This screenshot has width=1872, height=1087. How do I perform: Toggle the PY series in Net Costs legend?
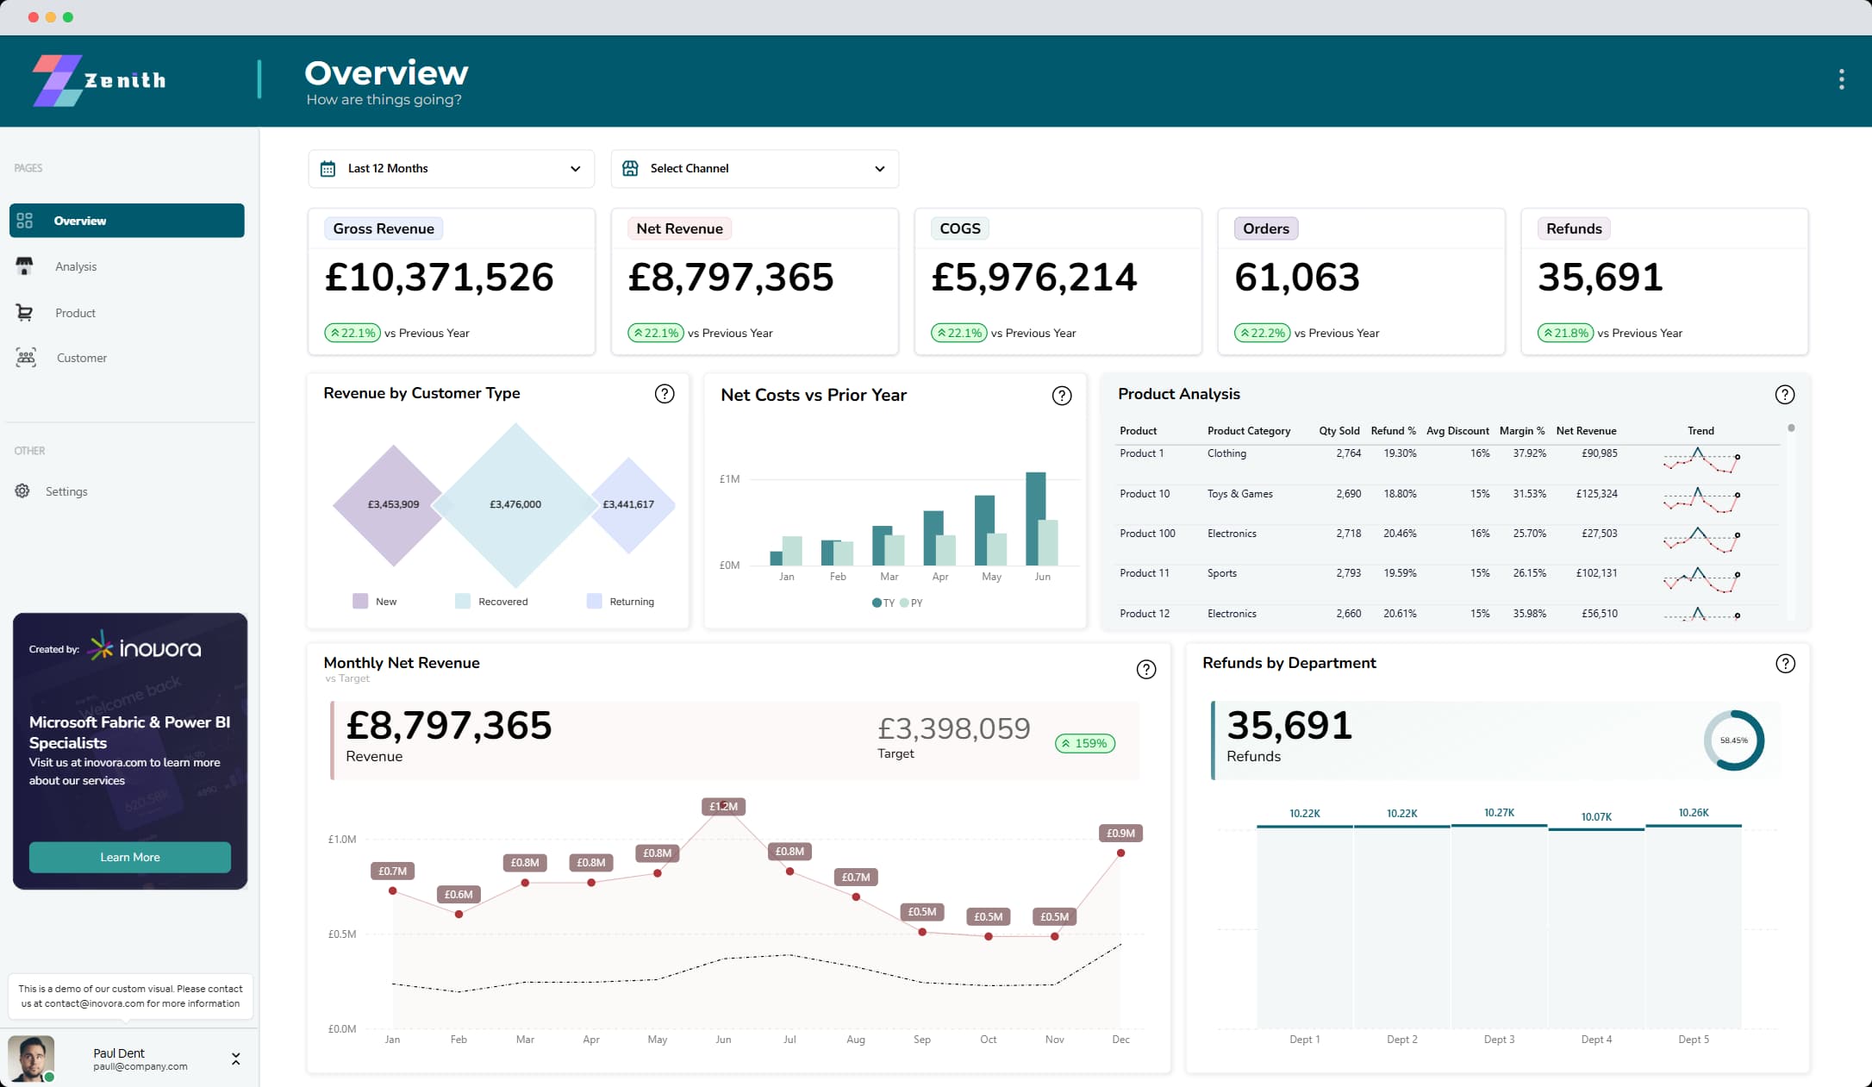point(914,603)
